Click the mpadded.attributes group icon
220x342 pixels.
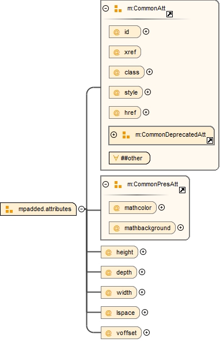[x=9, y=209]
